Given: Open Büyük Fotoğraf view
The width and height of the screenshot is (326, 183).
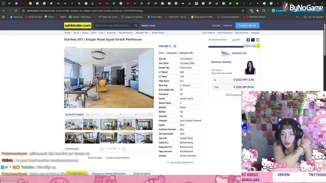Looking at the screenshot, I should coord(75,115).
